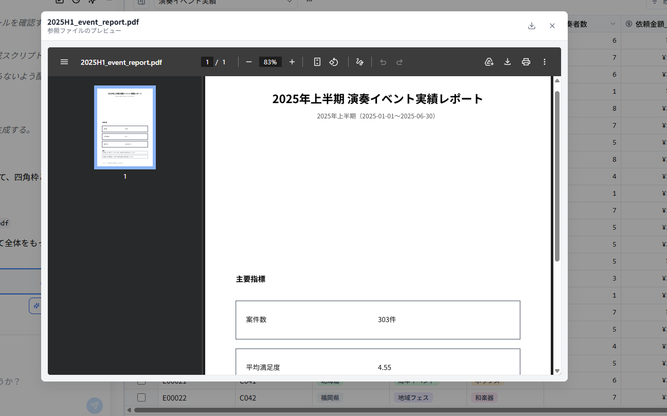The image size is (667, 416).
Task: Select the page 1 thumbnail
Action: pyautogui.click(x=125, y=127)
